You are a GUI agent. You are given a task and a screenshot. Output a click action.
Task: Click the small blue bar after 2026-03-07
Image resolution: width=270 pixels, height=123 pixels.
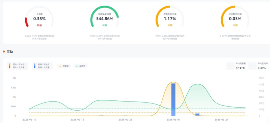point(197,115)
